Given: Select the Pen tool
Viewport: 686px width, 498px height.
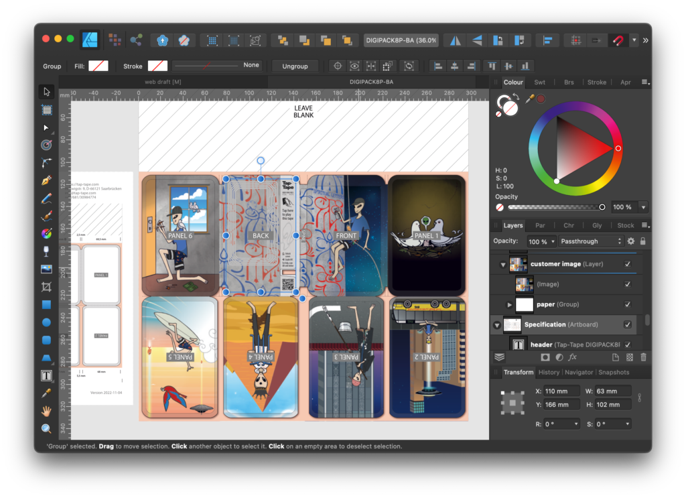Looking at the screenshot, I should 46,181.
